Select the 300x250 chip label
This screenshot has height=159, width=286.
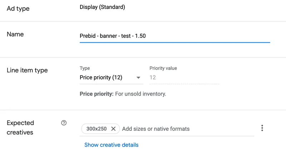click(96, 129)
